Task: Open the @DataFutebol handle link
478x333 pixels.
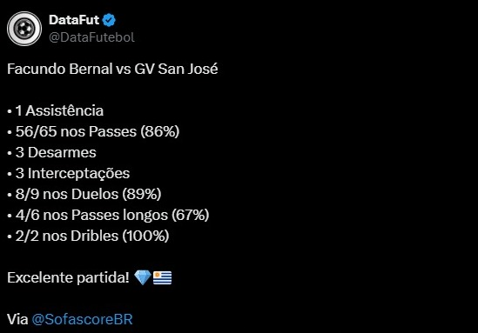Action: [x=91, y=37]
